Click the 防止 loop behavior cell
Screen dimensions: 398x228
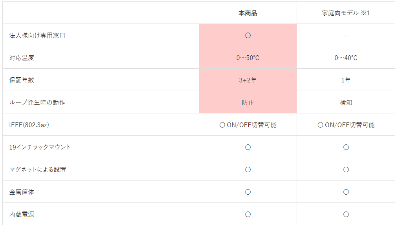click(x=248, y=102)
